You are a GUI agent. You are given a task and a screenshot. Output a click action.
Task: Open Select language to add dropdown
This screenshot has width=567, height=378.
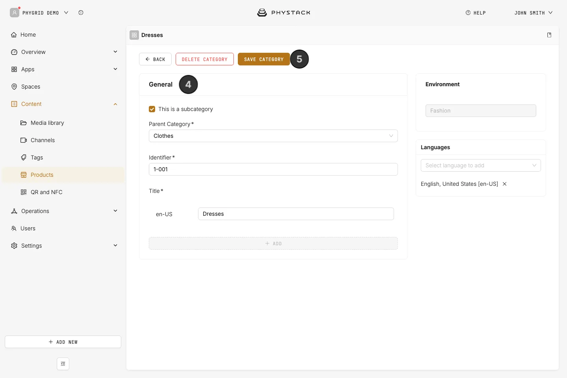pyautogui.click(x=481, y=165)
